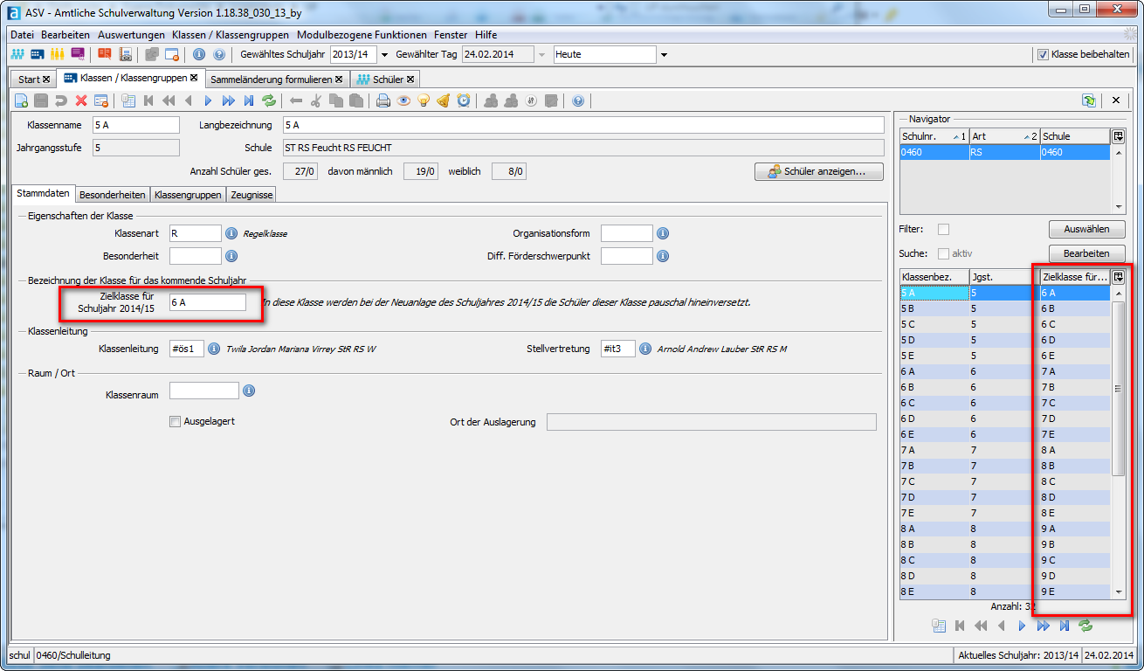
Task: Check the Ausgelagert checkbox
Action: click(x=176, y=422)
